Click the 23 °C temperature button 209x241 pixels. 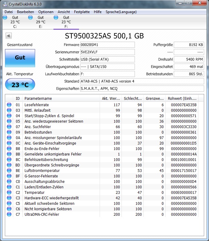pos(20,84)
